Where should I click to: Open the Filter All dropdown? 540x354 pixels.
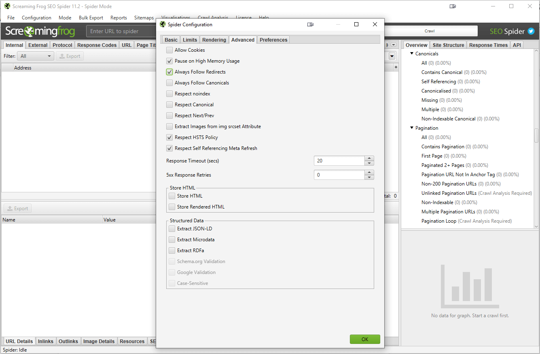36,56
